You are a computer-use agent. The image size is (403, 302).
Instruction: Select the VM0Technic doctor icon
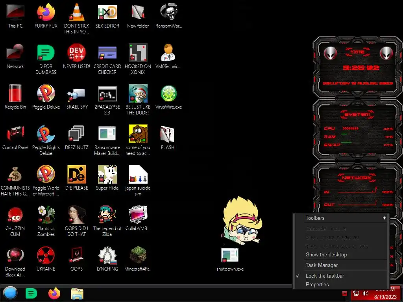tap(168, 53)
